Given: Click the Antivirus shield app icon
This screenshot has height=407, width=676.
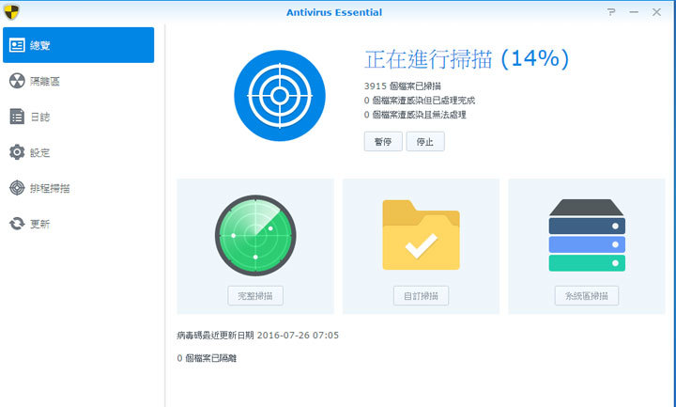Looking at the screenshot, I should (x=11, y=12).
